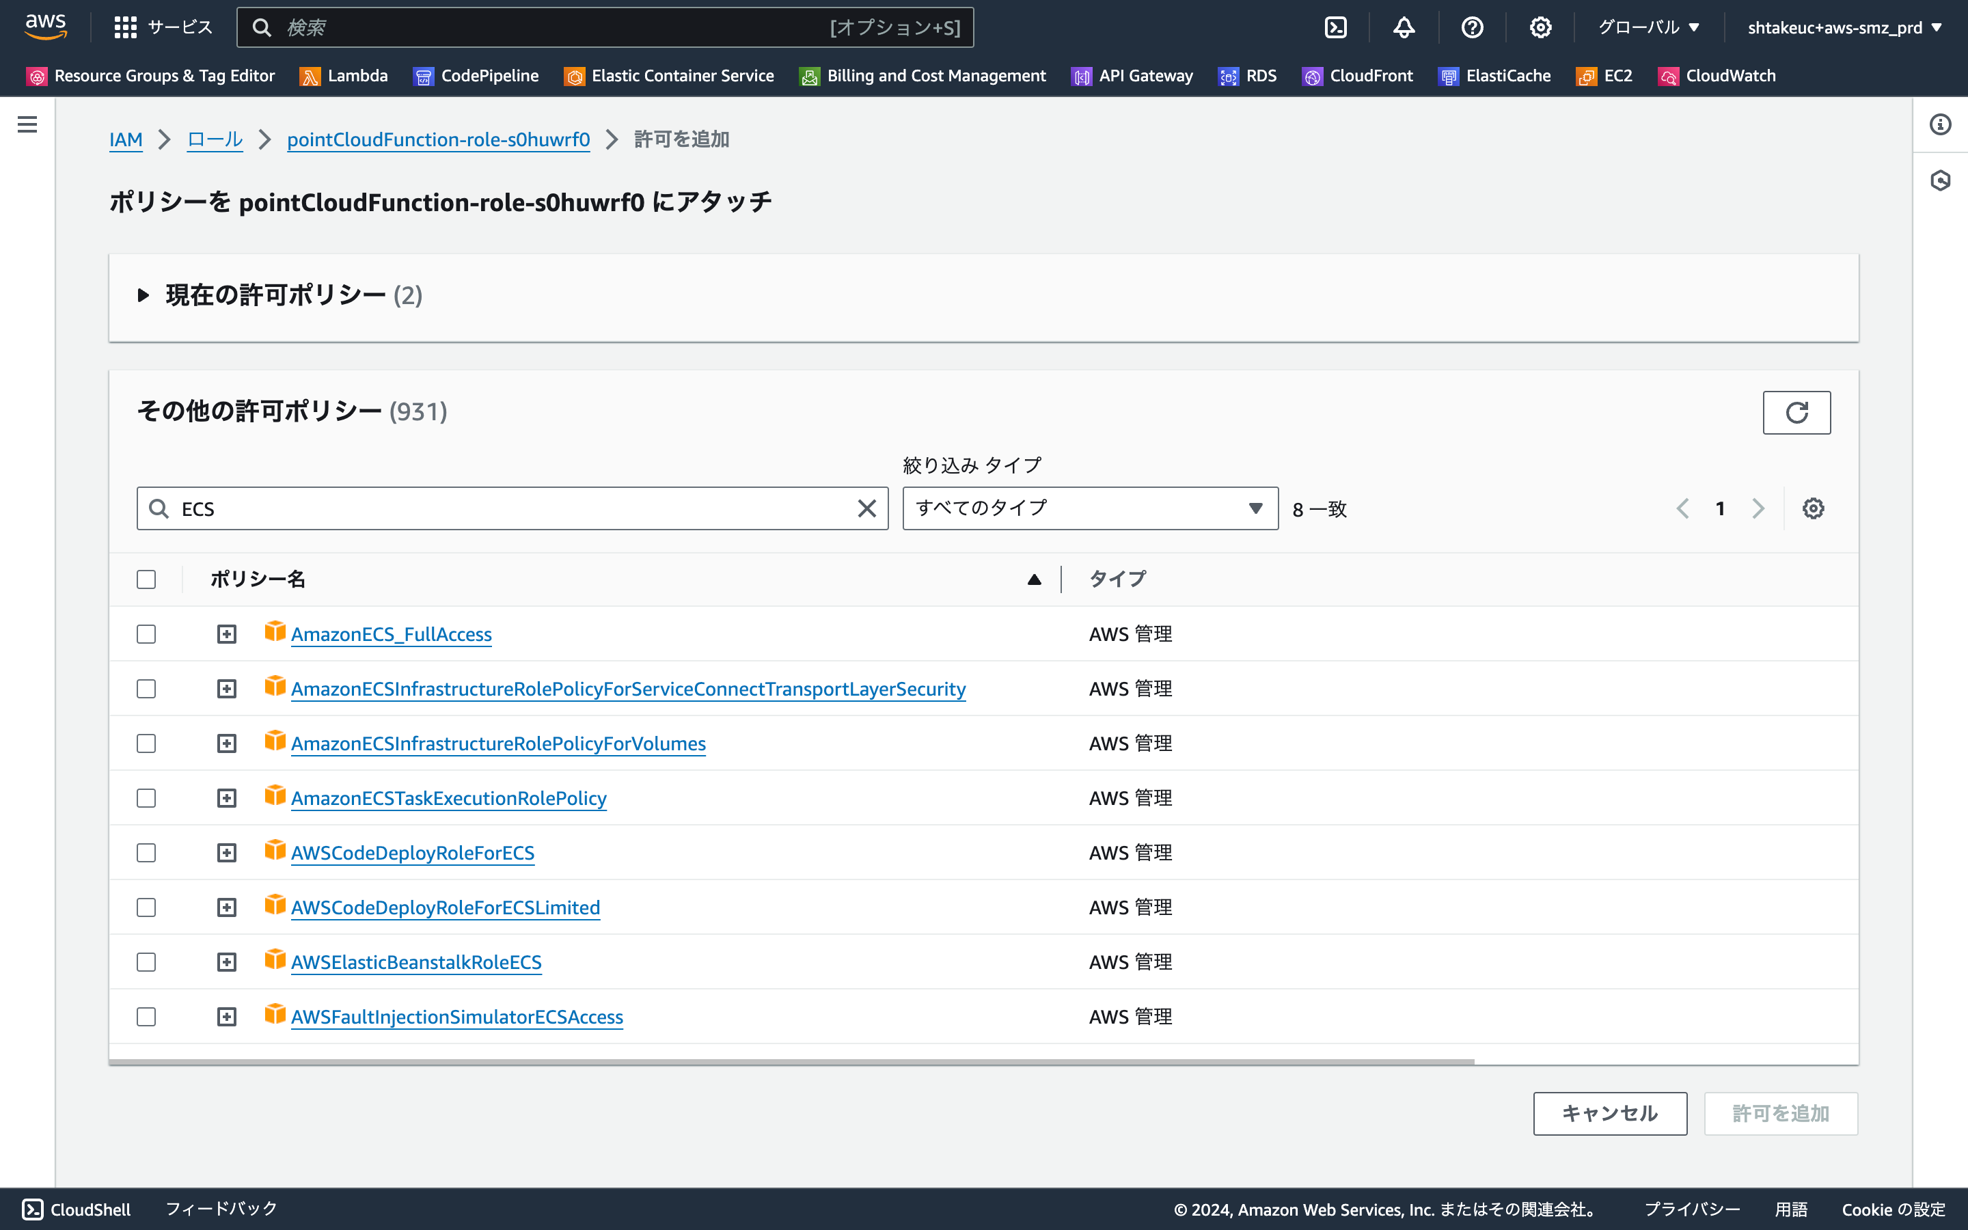Check AmazonECSTaskExecutionRolePolicy checkbox
This screenshot has height=1230, width=1968.
tap(146, 798)
